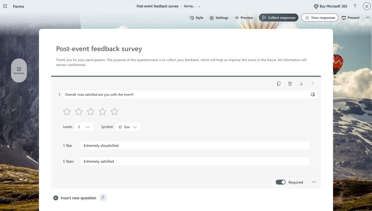
Task: Open the Levels dropdown
Action: click(x=84, y=127)
